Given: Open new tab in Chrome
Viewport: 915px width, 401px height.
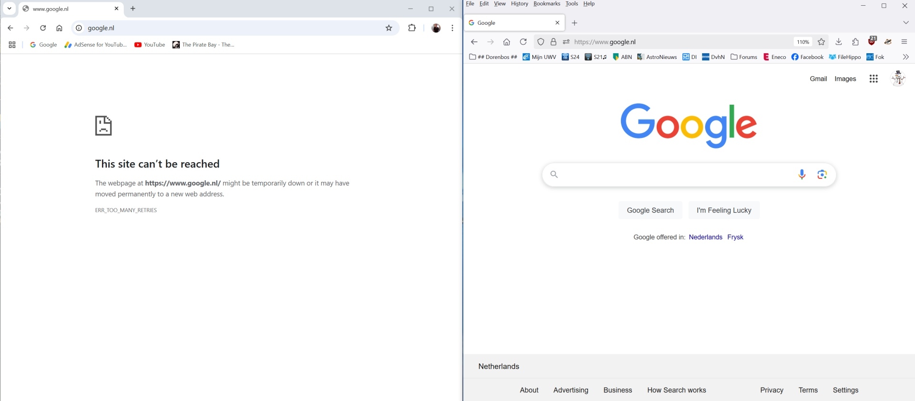Looking at the screenshot, I should pos(133,9).
